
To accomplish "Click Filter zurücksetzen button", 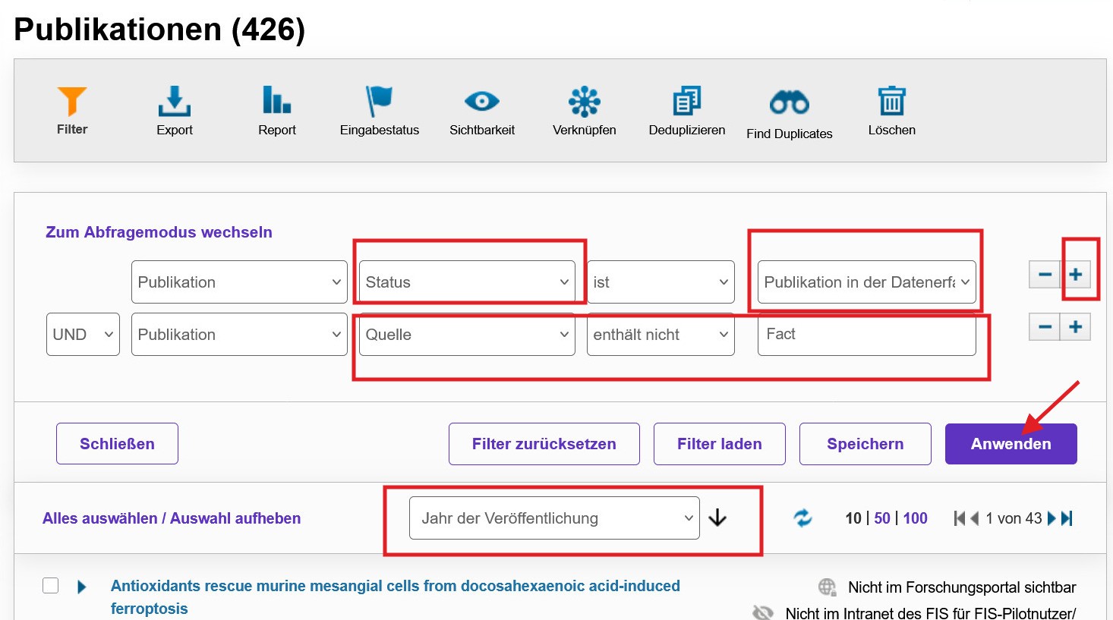I will 544,444.
